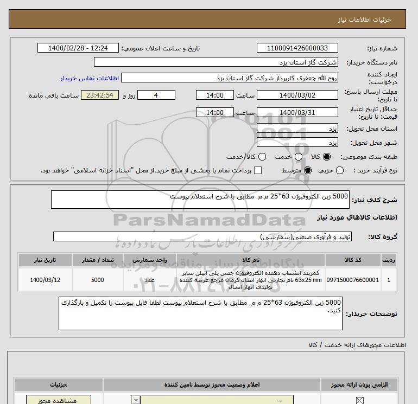The width and height of the screenshot is (418, 404).
Task: Click the response deadline time field 14:00
Action: 215,95
